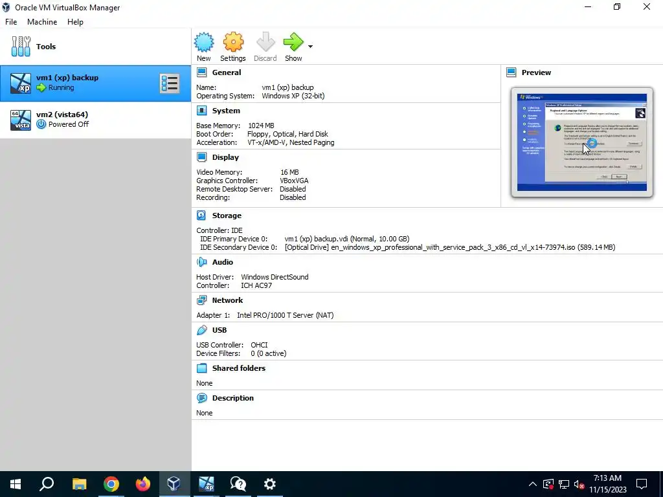Viewport: 663px width, 497px height.
Task: Click the System section chip icon
Action: click(202, 111)
